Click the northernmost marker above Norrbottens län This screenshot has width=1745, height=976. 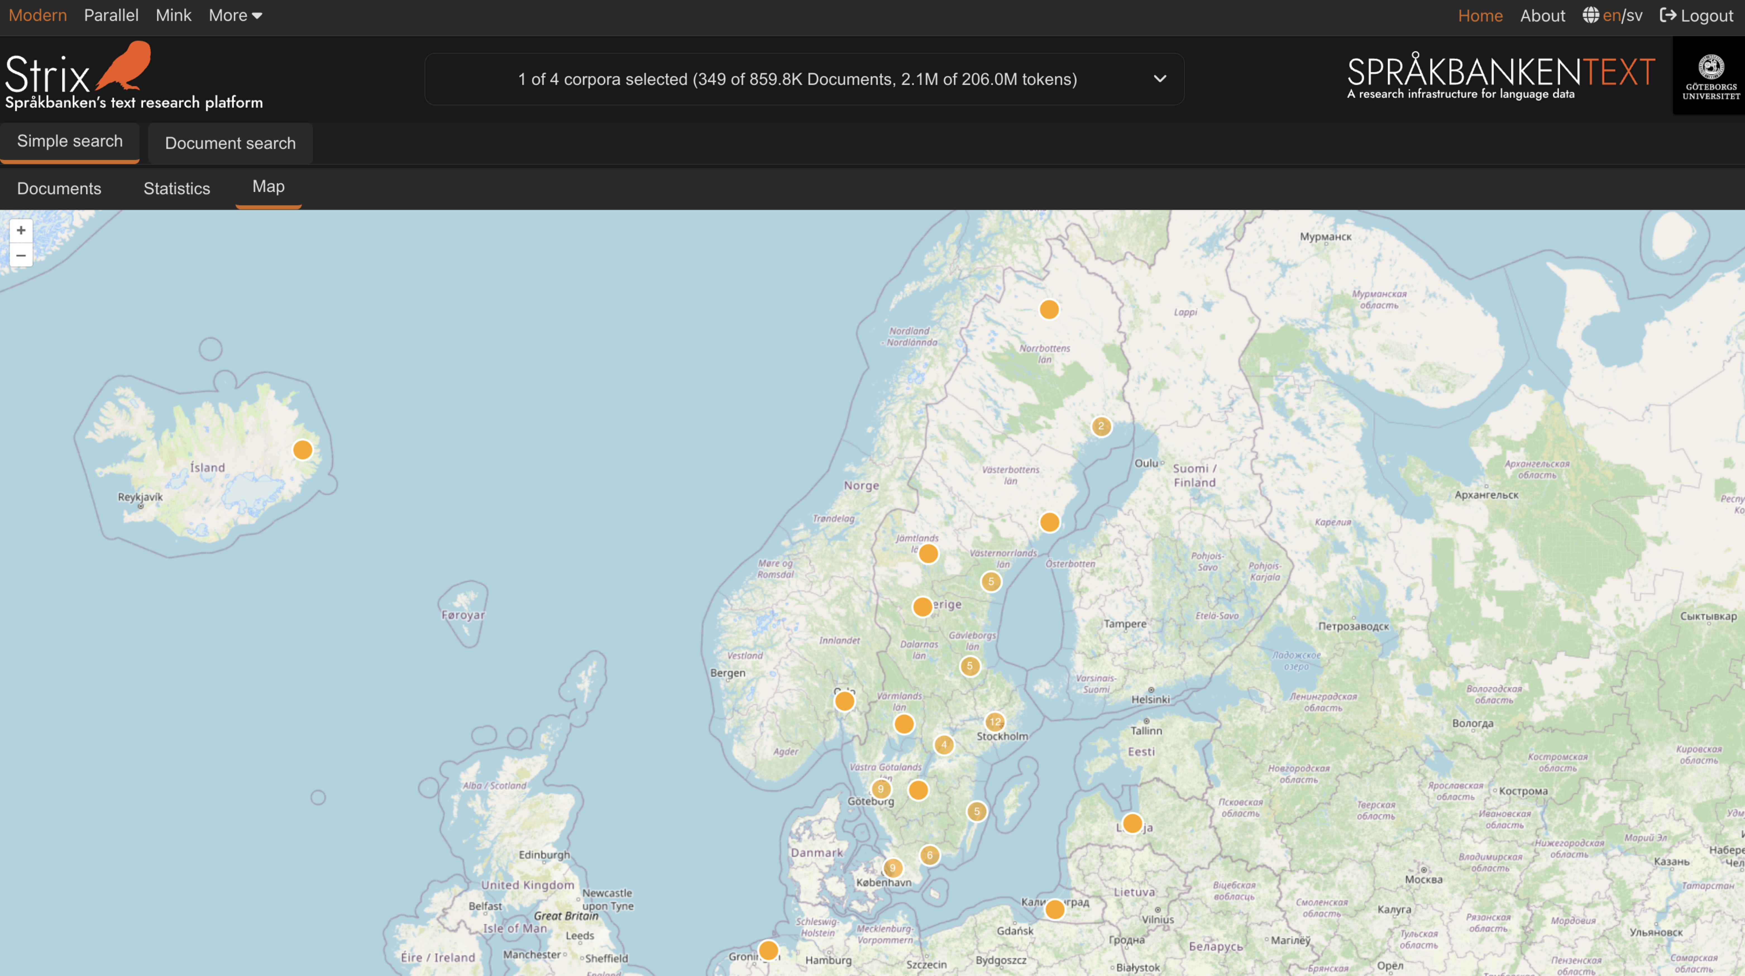click(x=1049, y=310)
